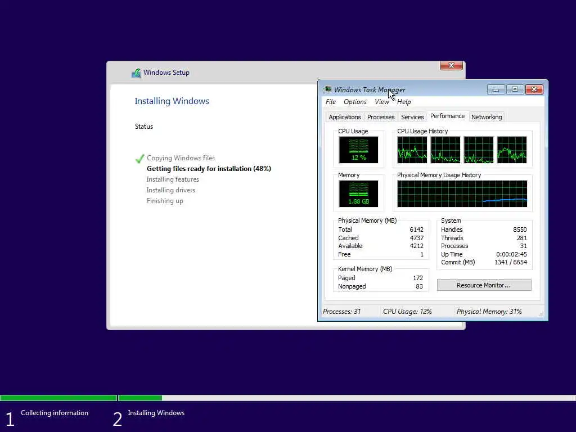This screenshot has height=432, width=576.
Task: Click the Handles value 8550
Action: (x=520, y=229)
